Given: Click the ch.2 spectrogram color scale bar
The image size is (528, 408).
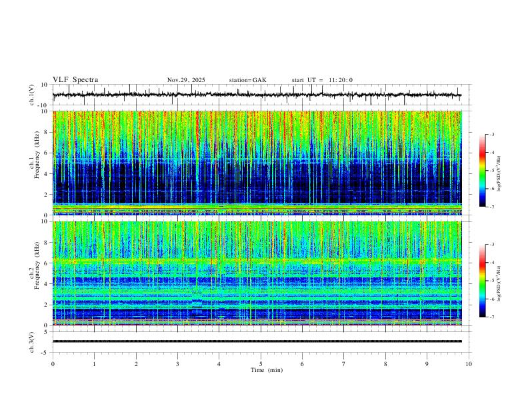Looking at the screenshot, I should pyautogui.click(x=483, y=281).
